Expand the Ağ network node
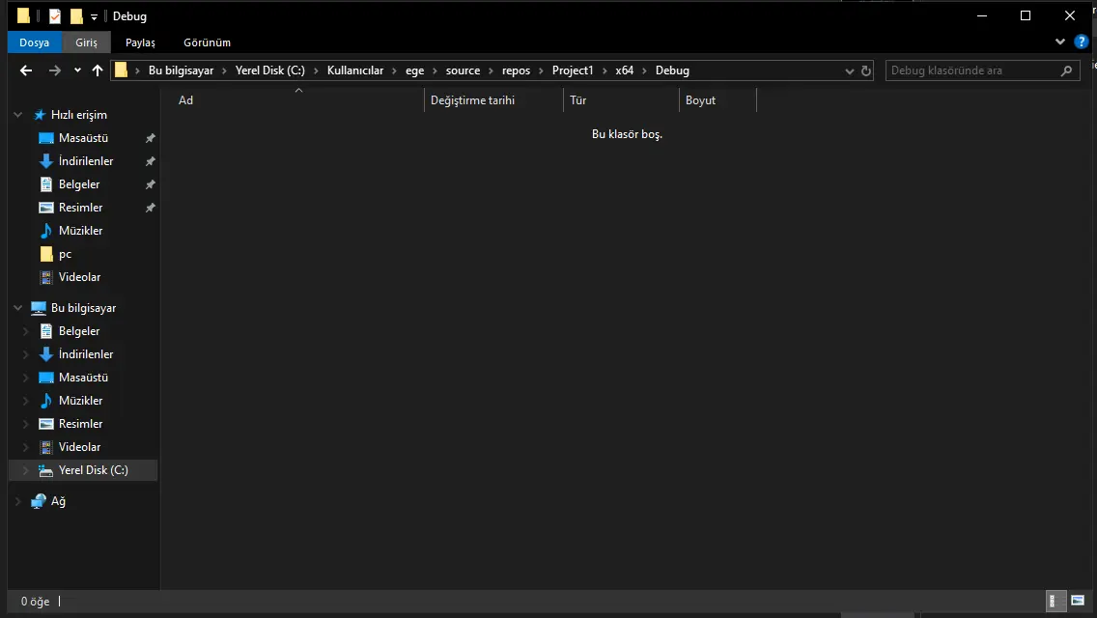 (18, 501)
